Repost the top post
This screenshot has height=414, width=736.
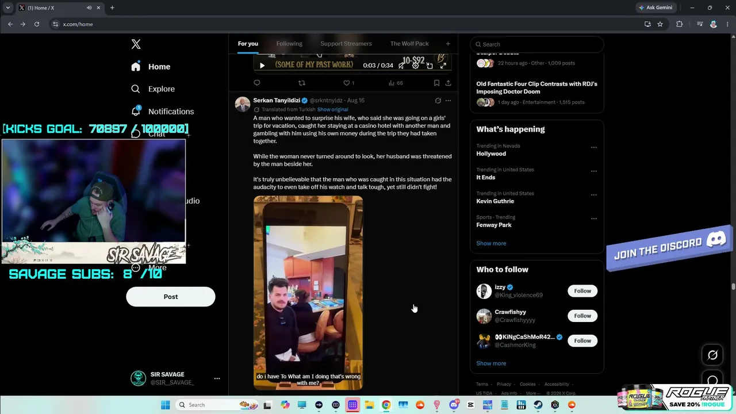click(x=302, y=83)
